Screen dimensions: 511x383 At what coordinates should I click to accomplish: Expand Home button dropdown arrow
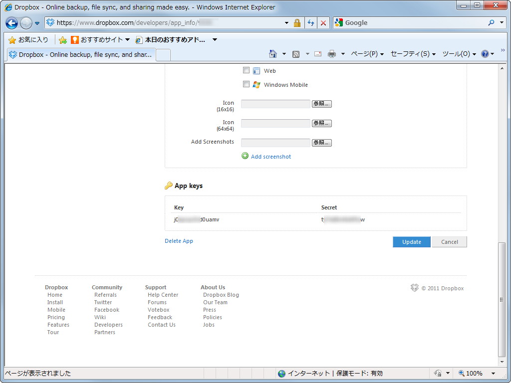tap(284, 54)
